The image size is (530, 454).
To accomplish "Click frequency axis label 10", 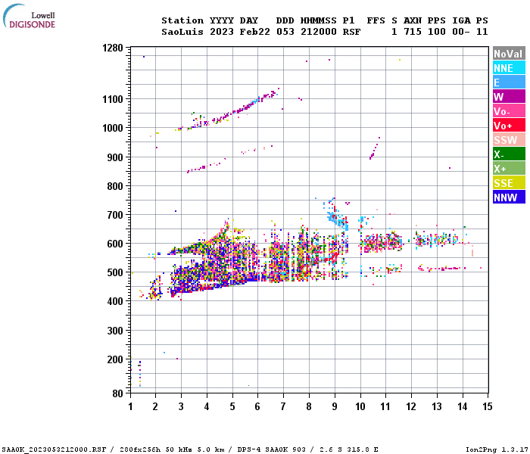I will pos(360,406).
